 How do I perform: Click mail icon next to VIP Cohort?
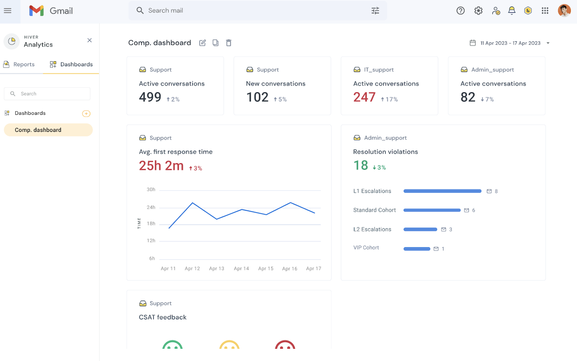click(x=436, y=249)
